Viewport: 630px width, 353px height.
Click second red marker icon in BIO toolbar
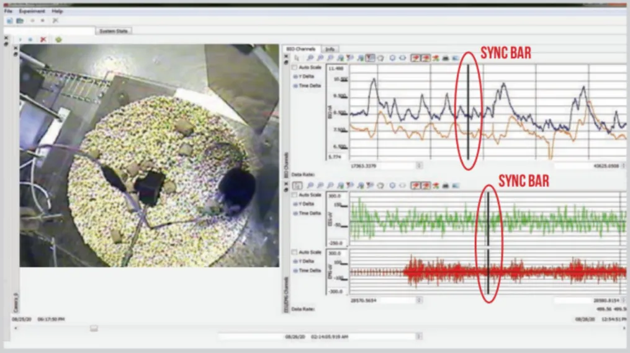(426, 58)
